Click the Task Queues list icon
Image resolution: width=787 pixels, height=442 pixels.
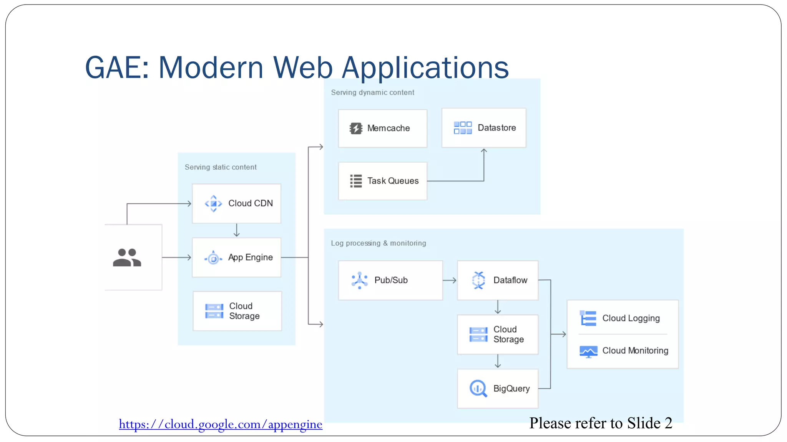356,181
